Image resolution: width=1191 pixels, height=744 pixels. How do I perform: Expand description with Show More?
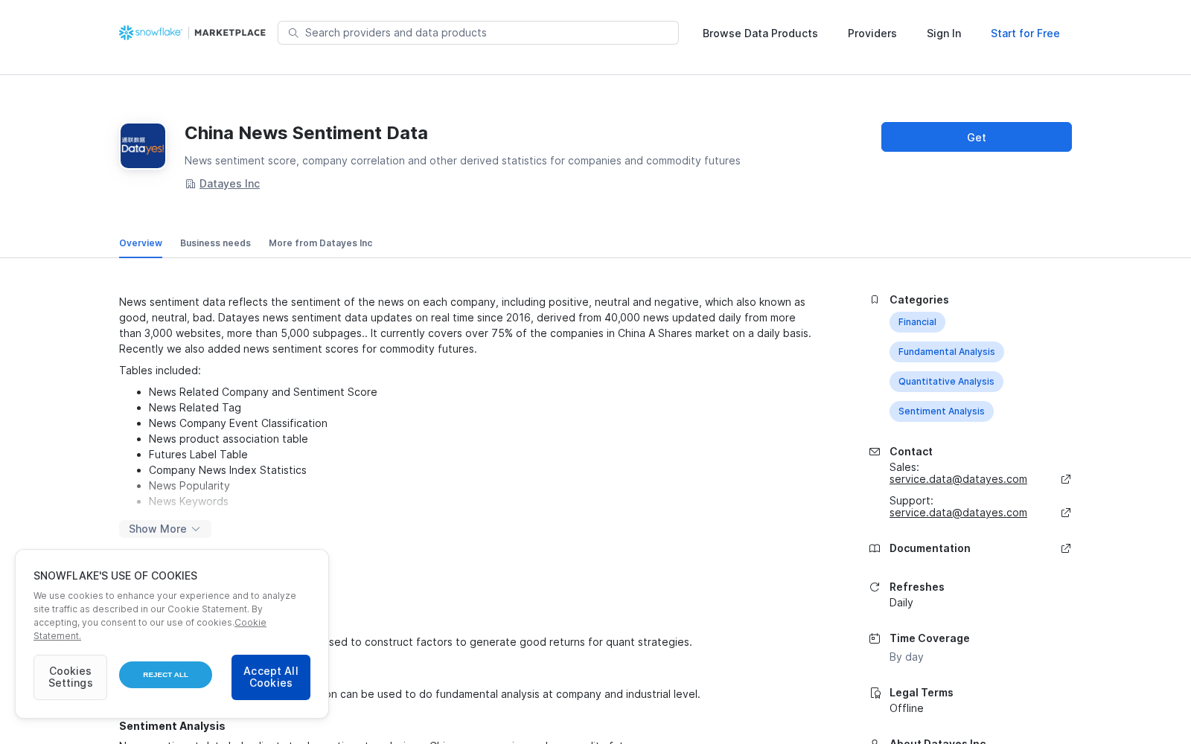tap(165, 529)
